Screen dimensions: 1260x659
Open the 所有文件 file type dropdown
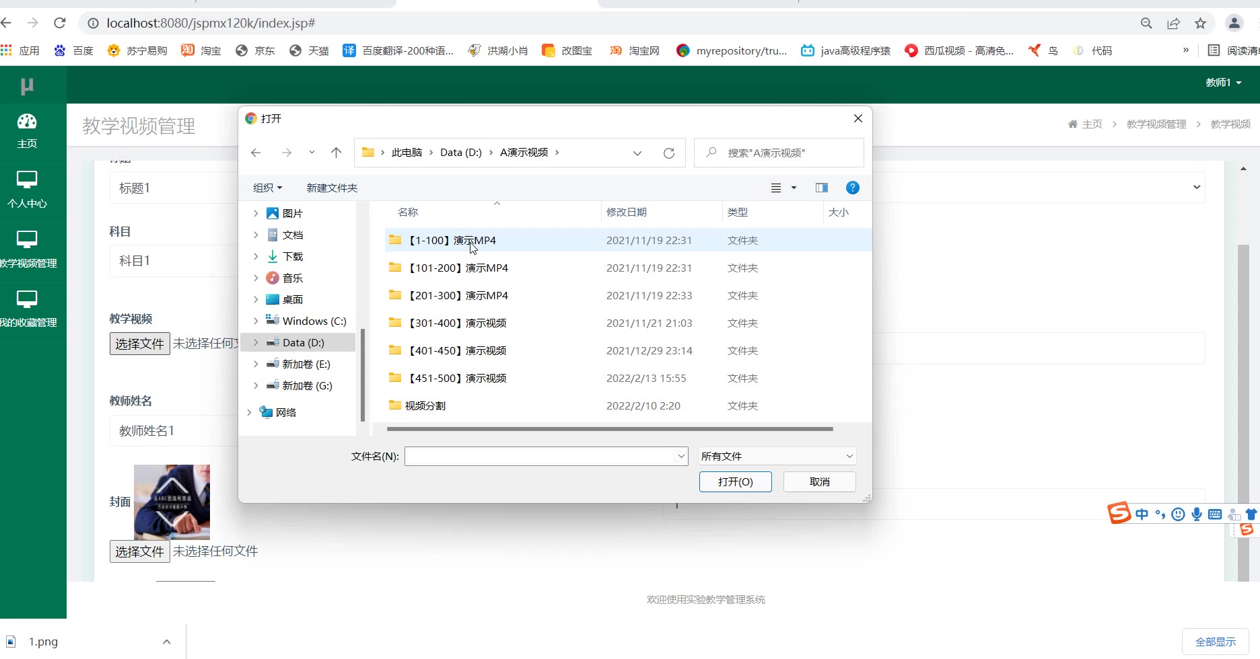(x=777, y=456)
